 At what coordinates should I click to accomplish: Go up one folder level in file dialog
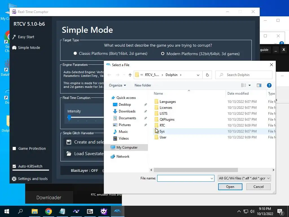130,75
